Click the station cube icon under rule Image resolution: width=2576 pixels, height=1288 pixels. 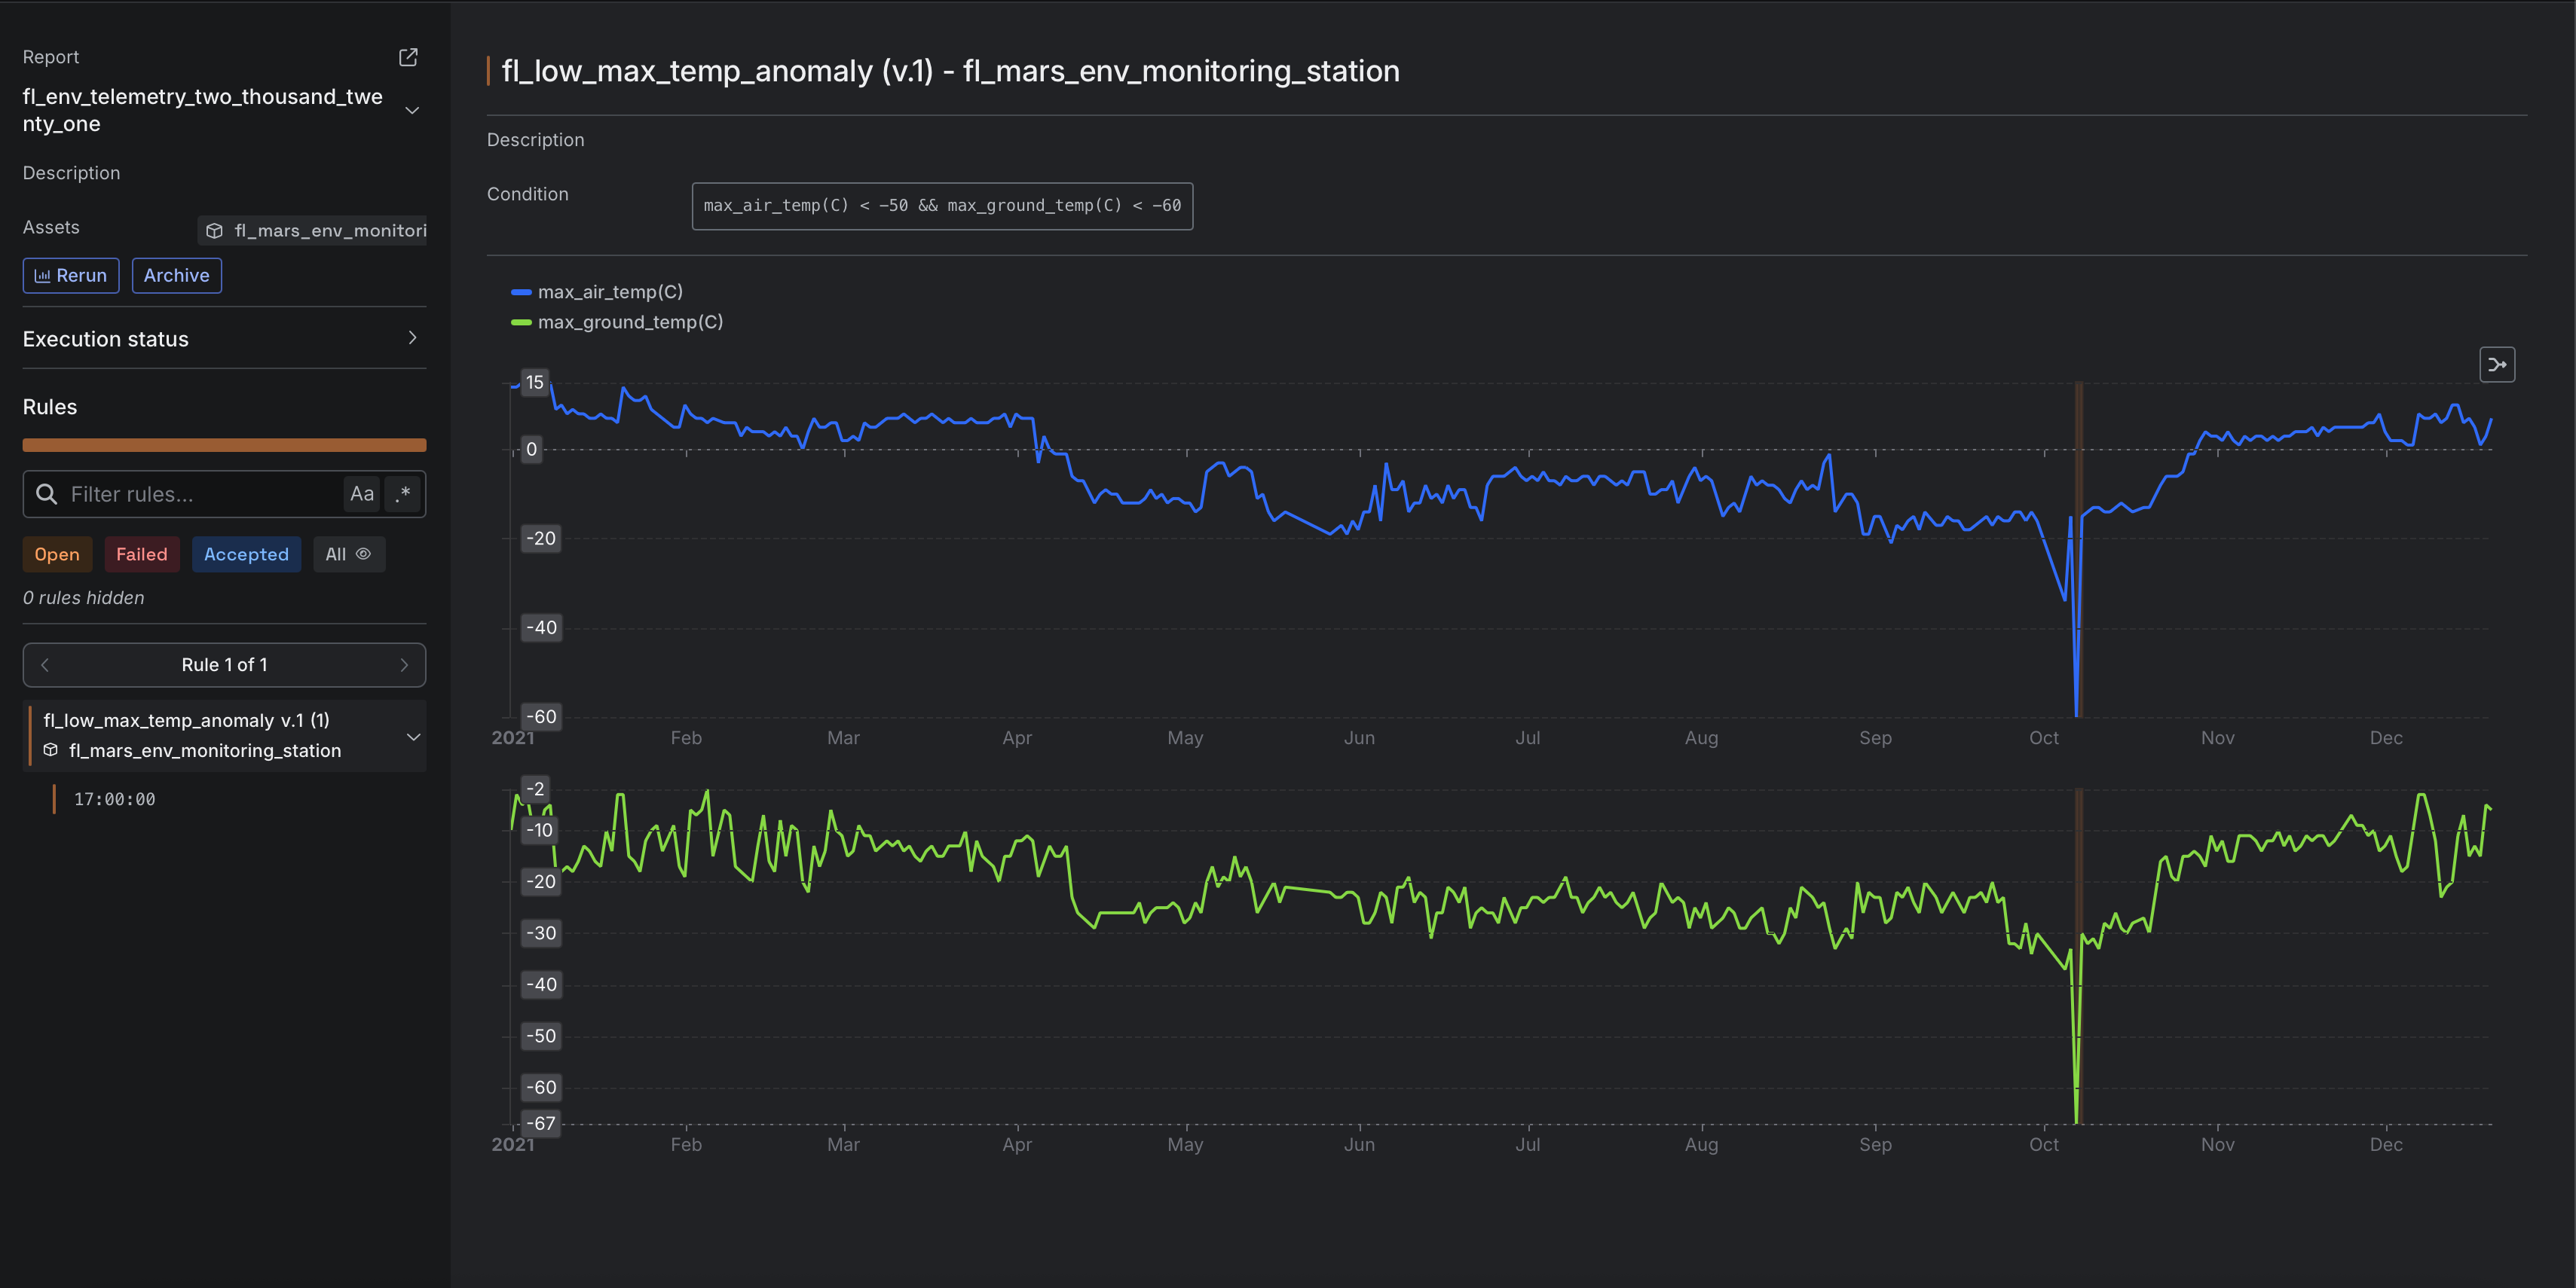point(51,750)
